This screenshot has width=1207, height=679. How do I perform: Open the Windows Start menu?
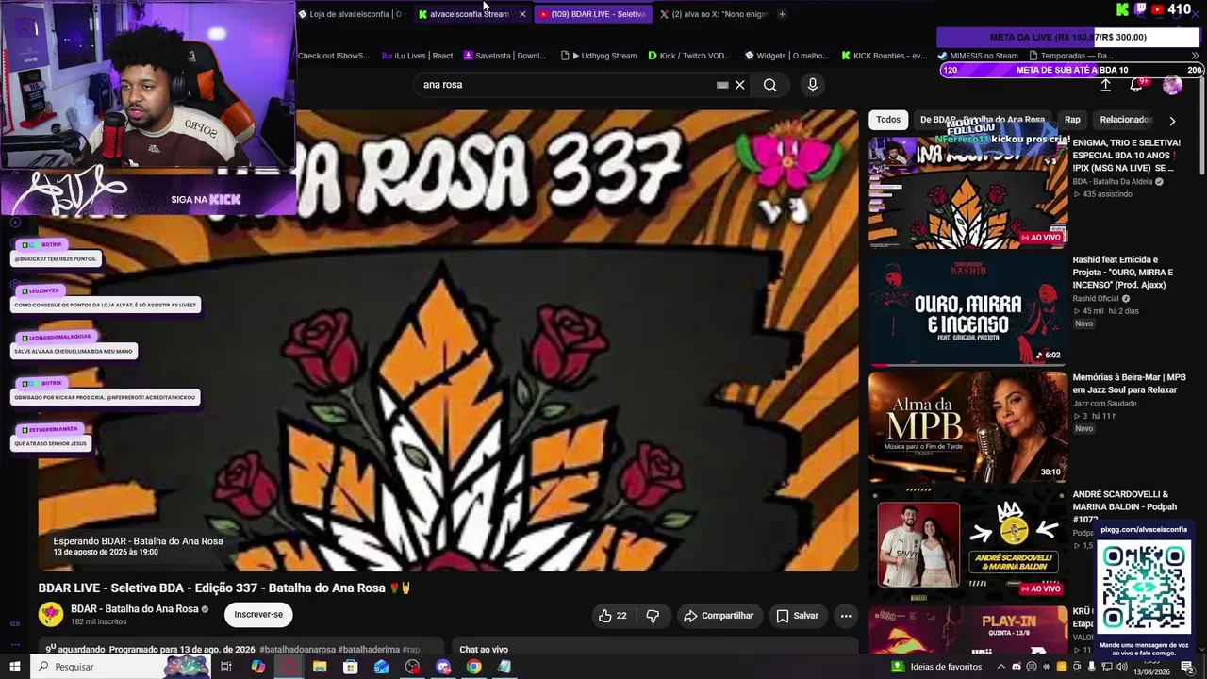(15, 667)
